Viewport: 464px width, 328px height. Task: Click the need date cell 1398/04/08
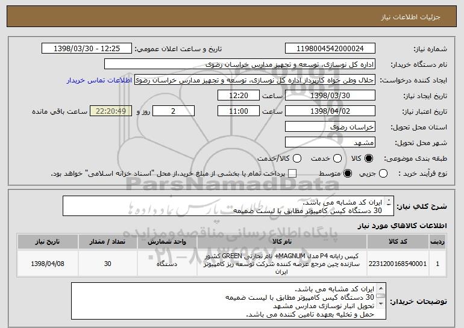[x=48, y=264]
